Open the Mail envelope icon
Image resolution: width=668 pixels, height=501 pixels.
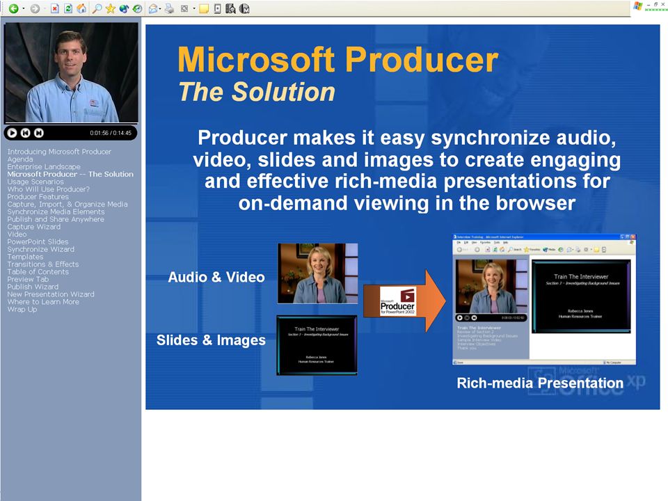153,8
